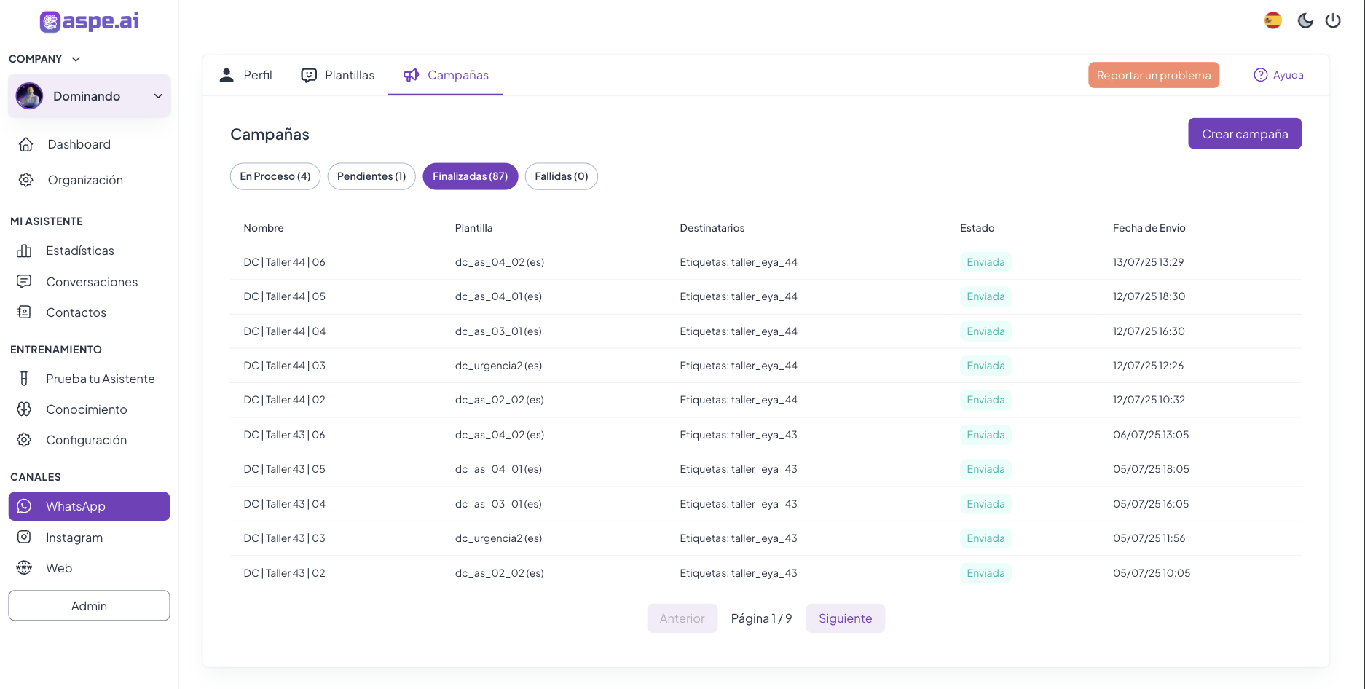Click the power logout icon
This screenshot has width=1365, height=689.
pos(1333,20)
